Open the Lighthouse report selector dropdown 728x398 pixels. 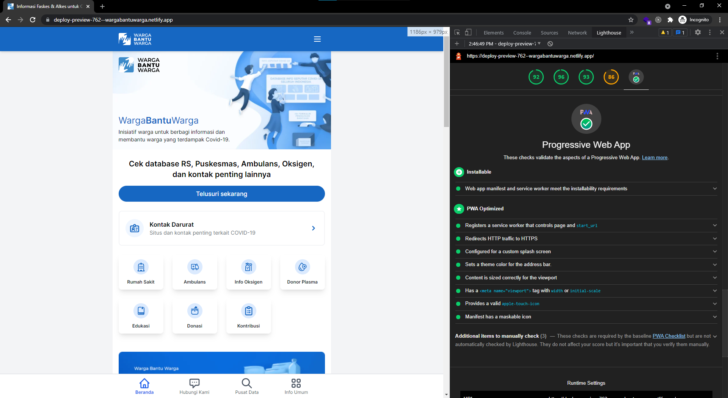[x=505, y=44]
